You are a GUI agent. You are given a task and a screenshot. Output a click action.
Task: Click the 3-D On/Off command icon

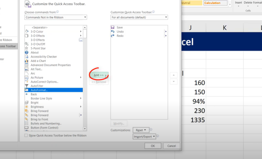(x=27, y=44)
